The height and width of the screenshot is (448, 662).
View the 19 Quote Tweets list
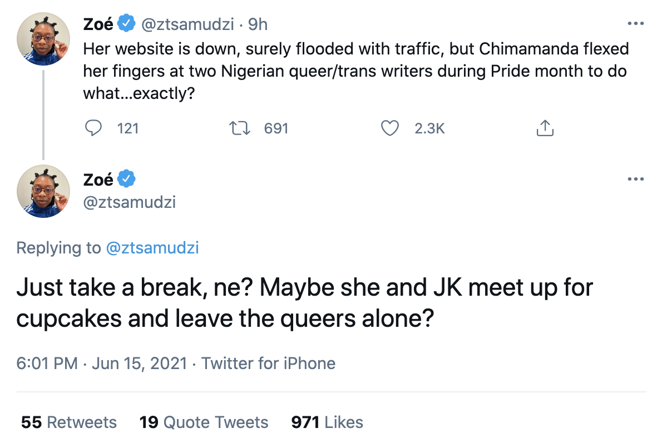[204, 422]
